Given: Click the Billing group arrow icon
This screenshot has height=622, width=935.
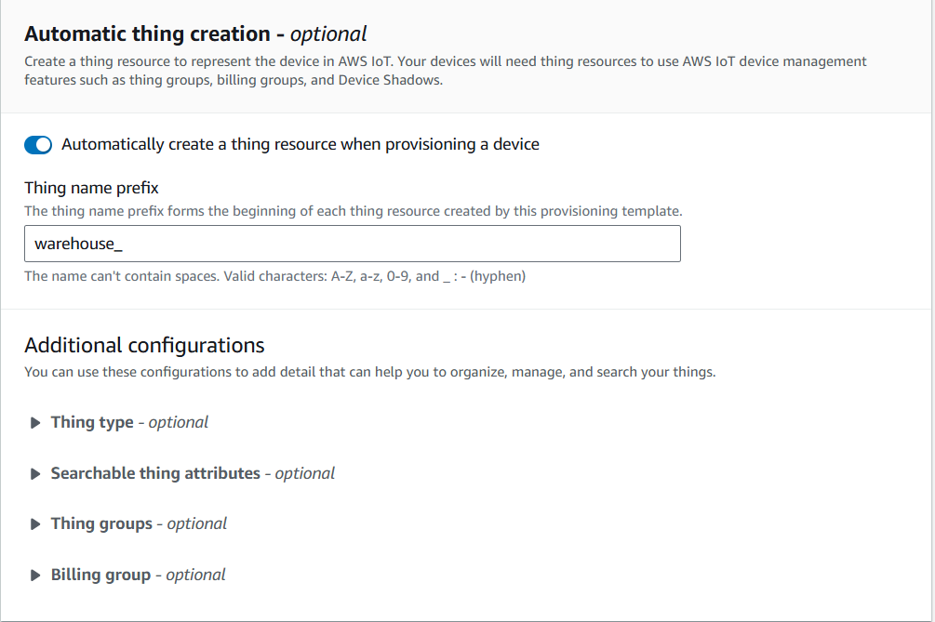Looking at the screenshot, I should click(x=35, y=576).
